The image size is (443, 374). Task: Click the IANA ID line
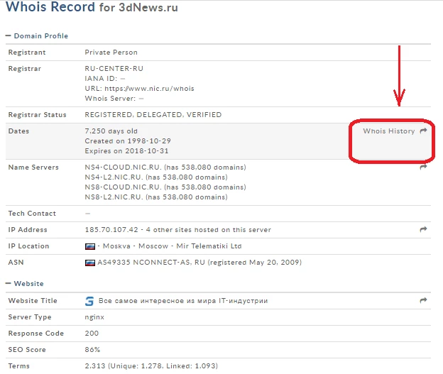(105, 79)
